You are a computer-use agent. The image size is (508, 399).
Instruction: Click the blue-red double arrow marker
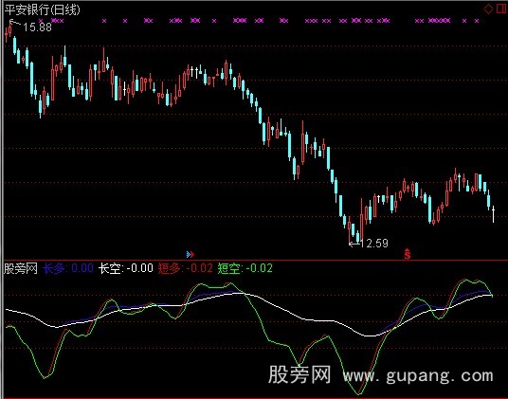190,254
